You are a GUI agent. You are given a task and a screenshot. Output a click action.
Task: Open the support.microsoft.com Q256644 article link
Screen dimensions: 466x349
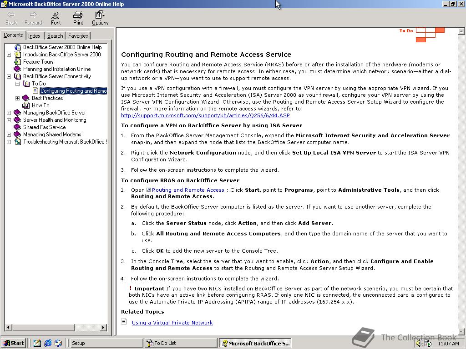pos(205,115)
